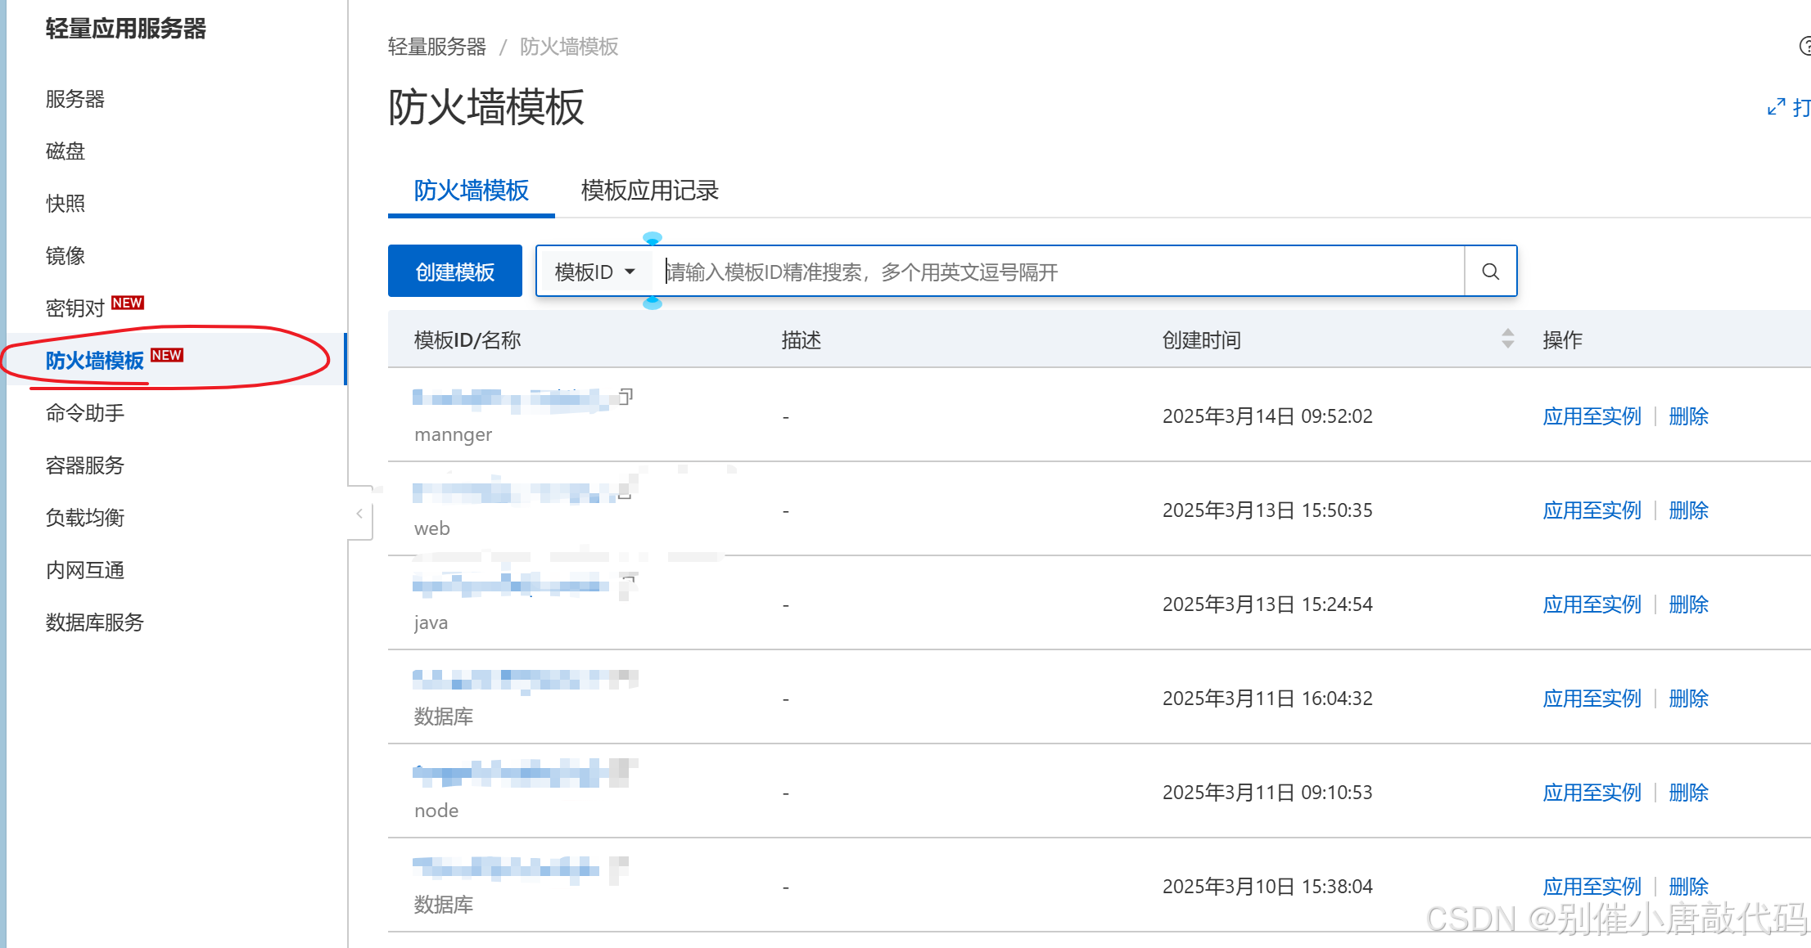Switch to 模板应用记录 tab

click(x=649, y=191)
